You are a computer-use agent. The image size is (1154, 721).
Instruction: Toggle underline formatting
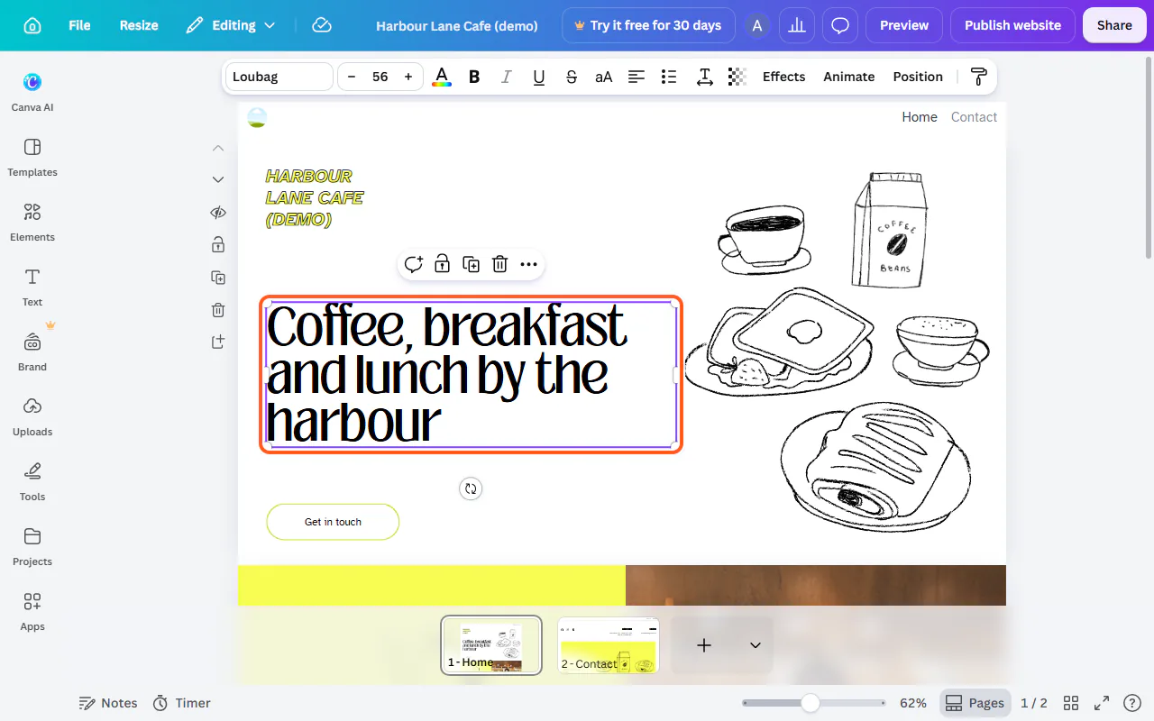[539, 77]
